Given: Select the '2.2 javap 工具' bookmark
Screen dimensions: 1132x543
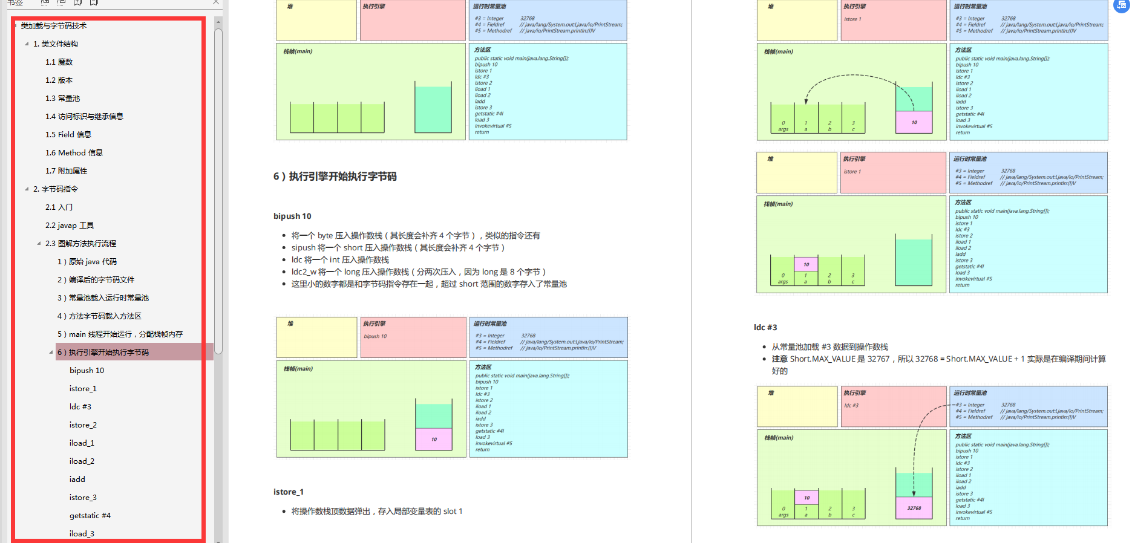Looking at the screenshot, I should click(70, 225).
